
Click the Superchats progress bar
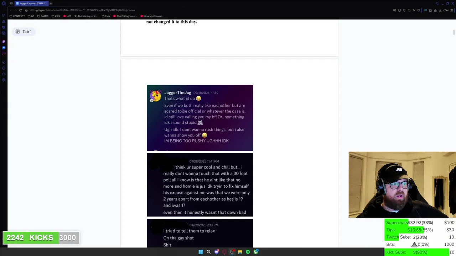point(420,223)
